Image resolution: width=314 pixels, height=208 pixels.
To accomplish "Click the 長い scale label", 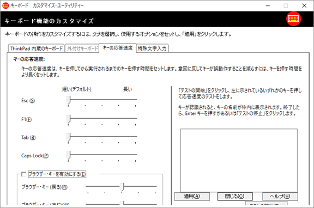I will tap(128, 89).
